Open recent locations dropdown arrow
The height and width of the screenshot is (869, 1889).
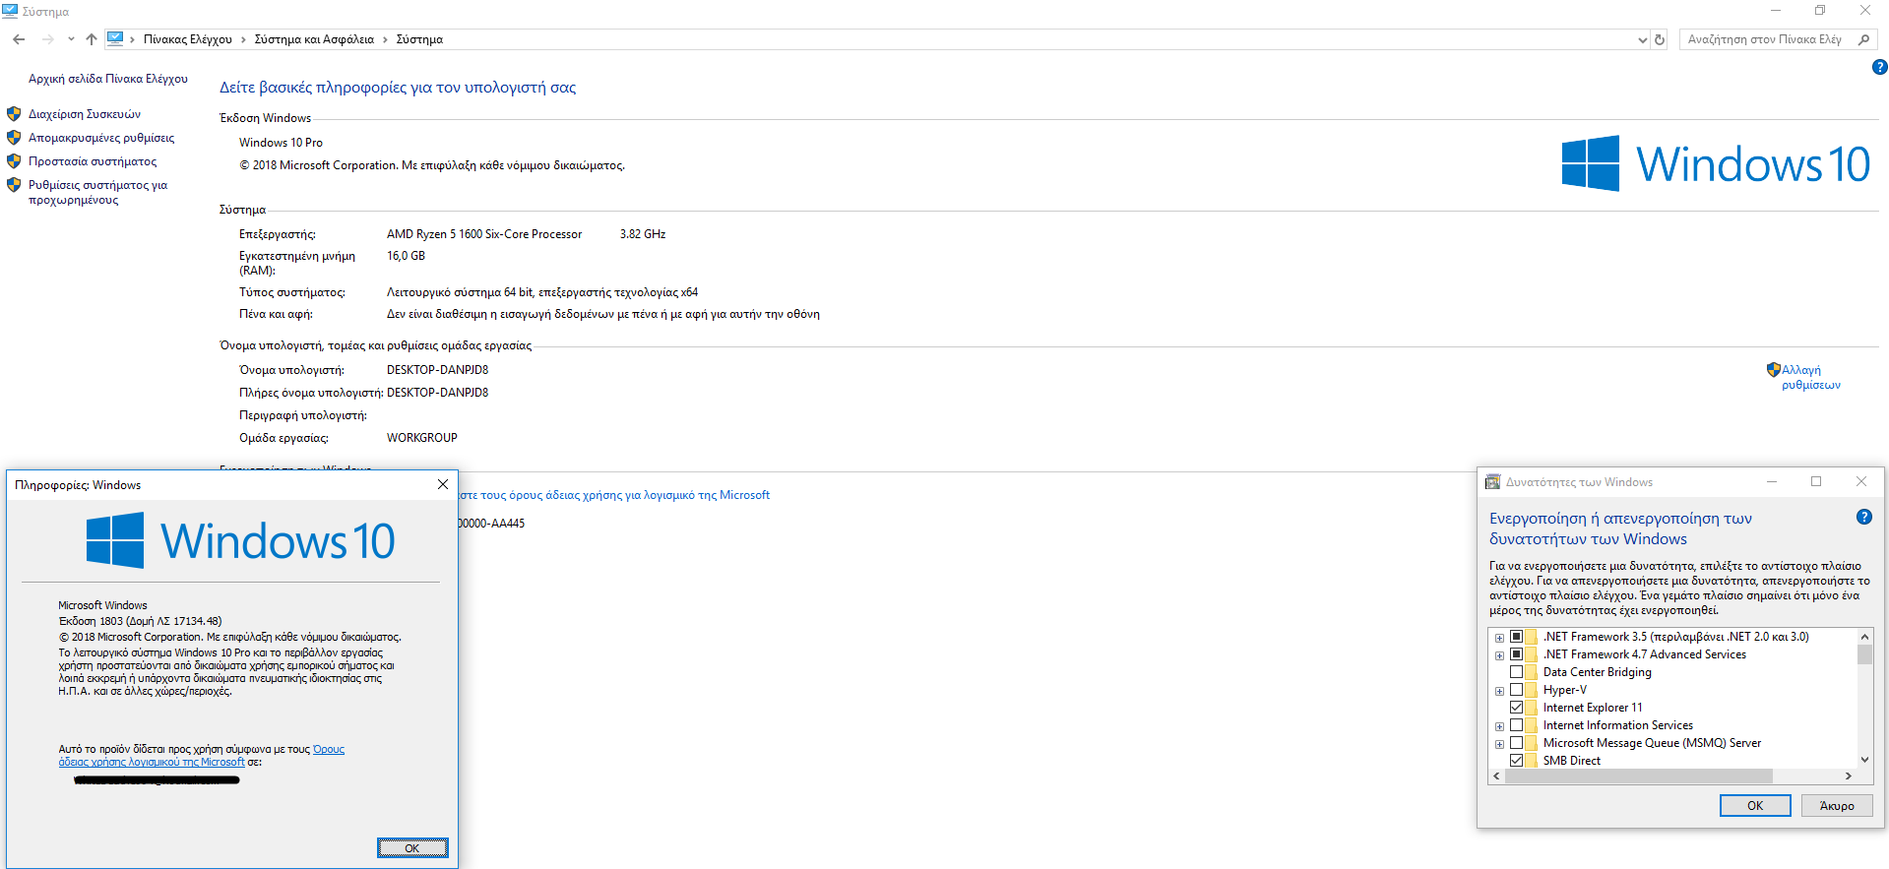(x=71, y=39)
